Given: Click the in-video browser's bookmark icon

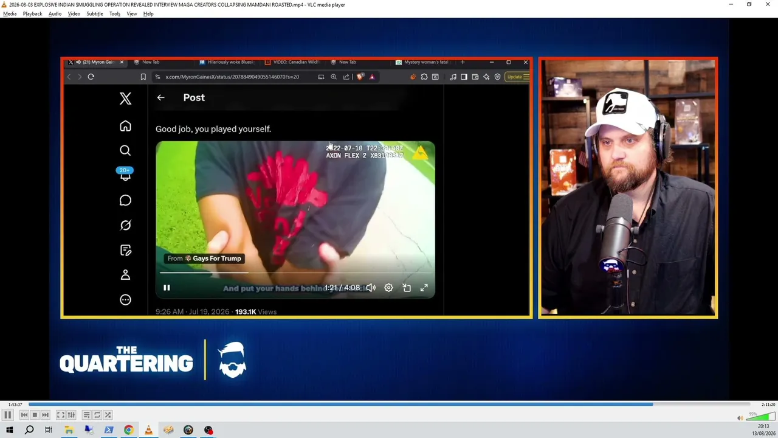Looking at the screenshot, I should (x=143, y=77).
